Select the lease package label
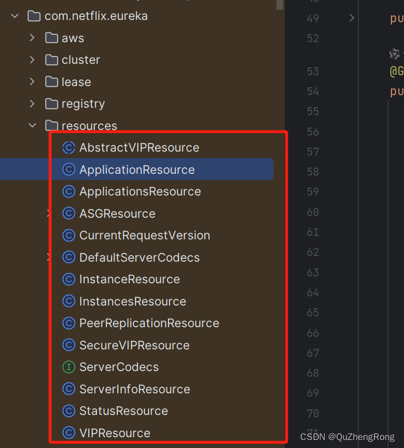 tap(76, 82)
